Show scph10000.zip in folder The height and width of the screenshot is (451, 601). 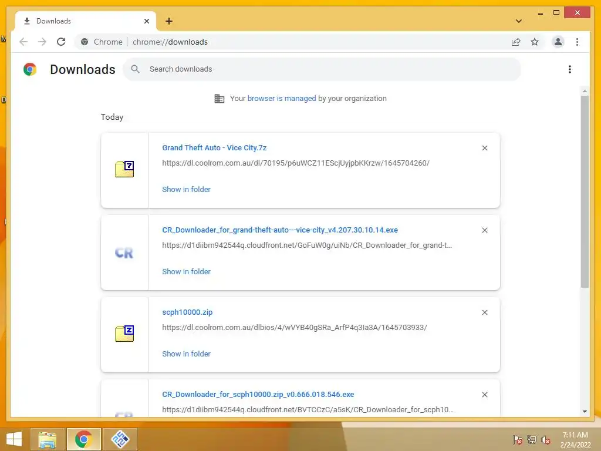coord(186,354)
